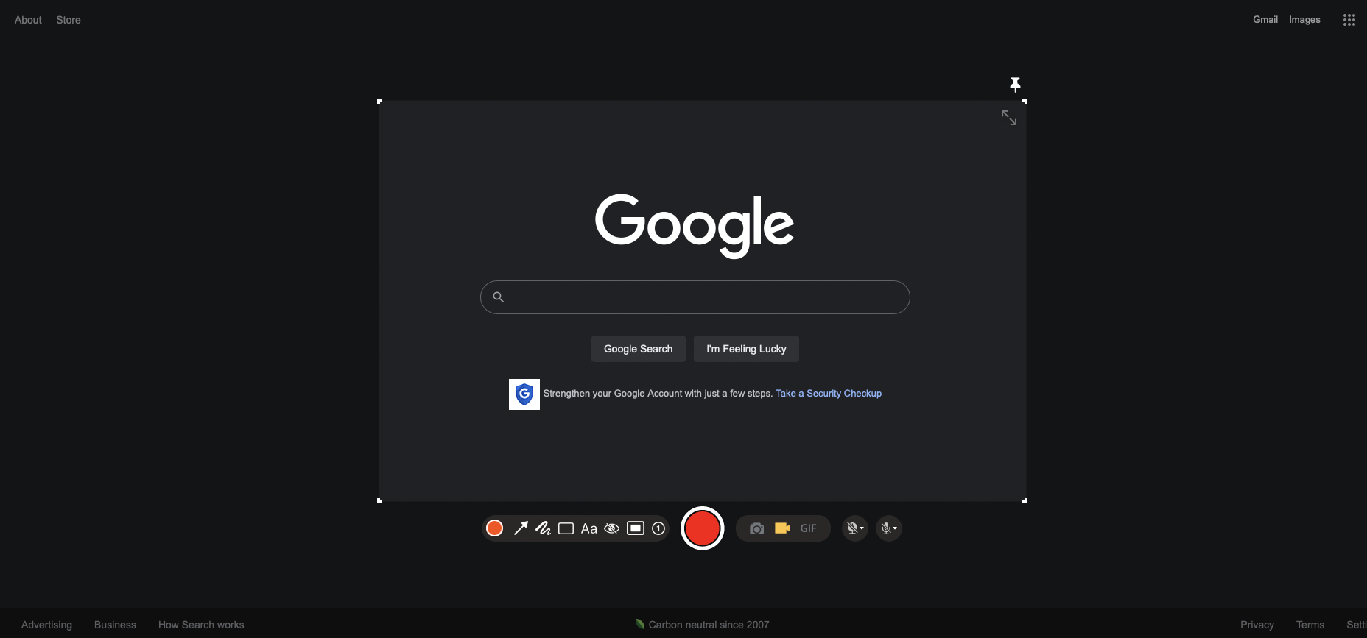Select the numbered step counter tool

(x=658, y=528)
